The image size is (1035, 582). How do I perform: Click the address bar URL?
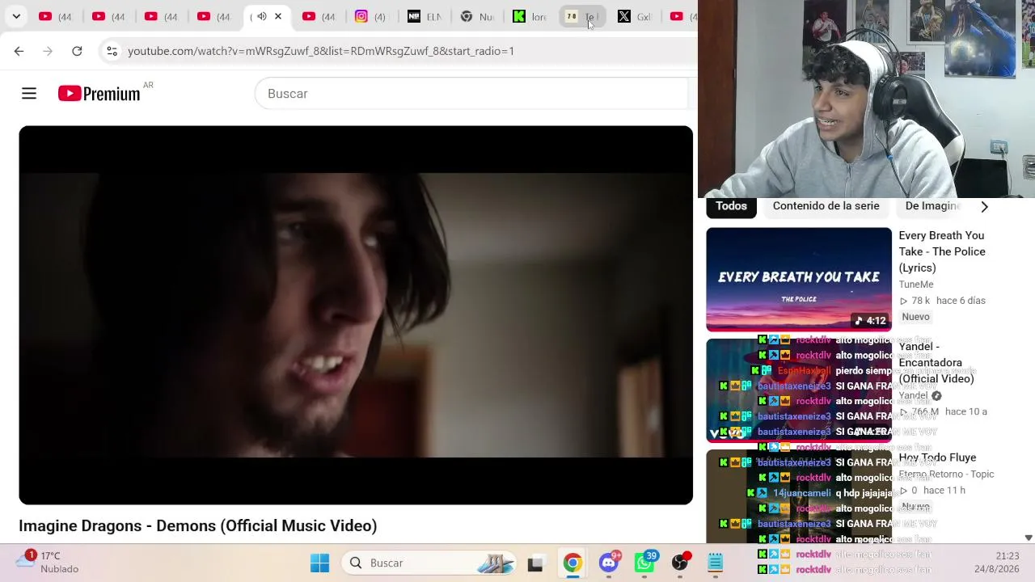(321, 51)
